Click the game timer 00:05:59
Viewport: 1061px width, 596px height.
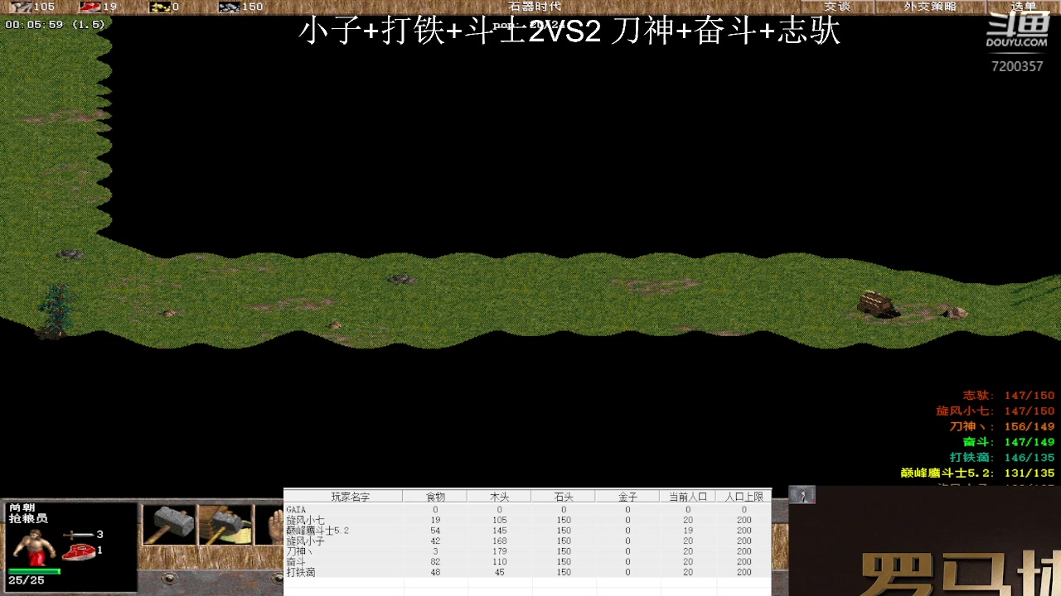point(35,25)
